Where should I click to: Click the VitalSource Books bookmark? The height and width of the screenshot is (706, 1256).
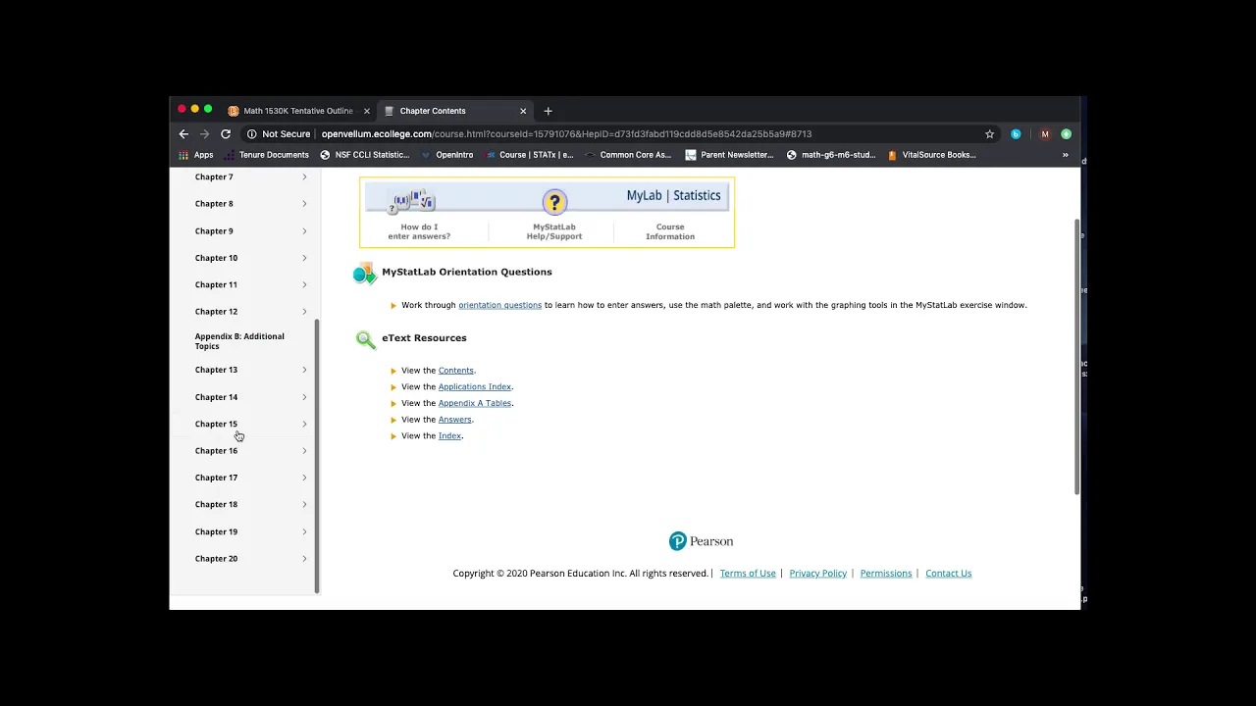(x=931, y=155)
